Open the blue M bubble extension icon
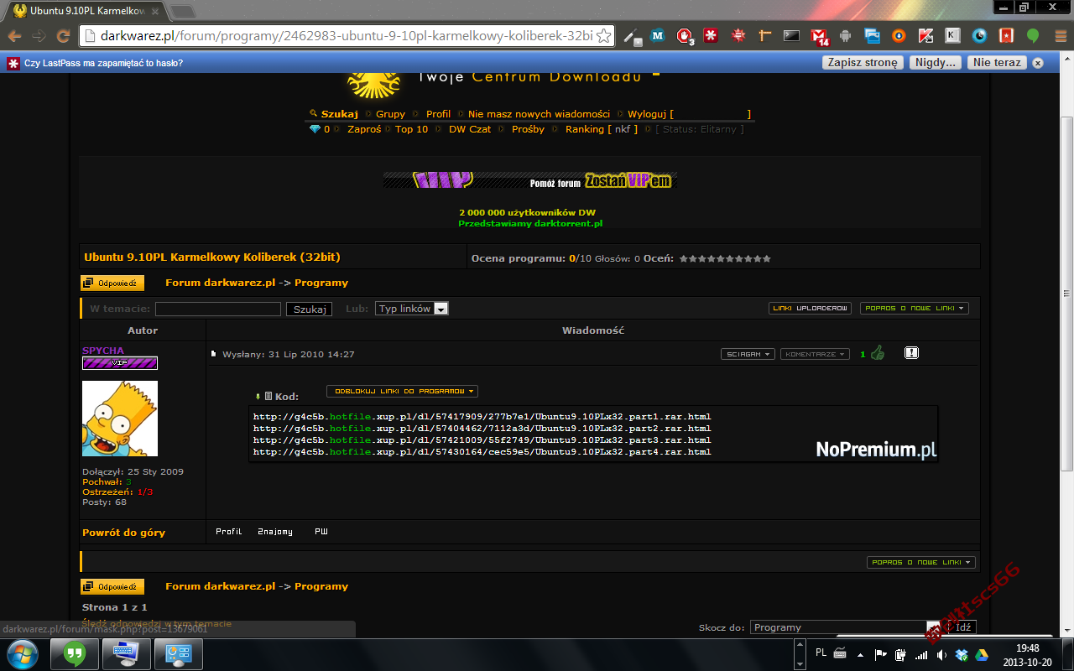Image resolution: width=1074 pixels, height=671 pixels. [x=658, y=36]
